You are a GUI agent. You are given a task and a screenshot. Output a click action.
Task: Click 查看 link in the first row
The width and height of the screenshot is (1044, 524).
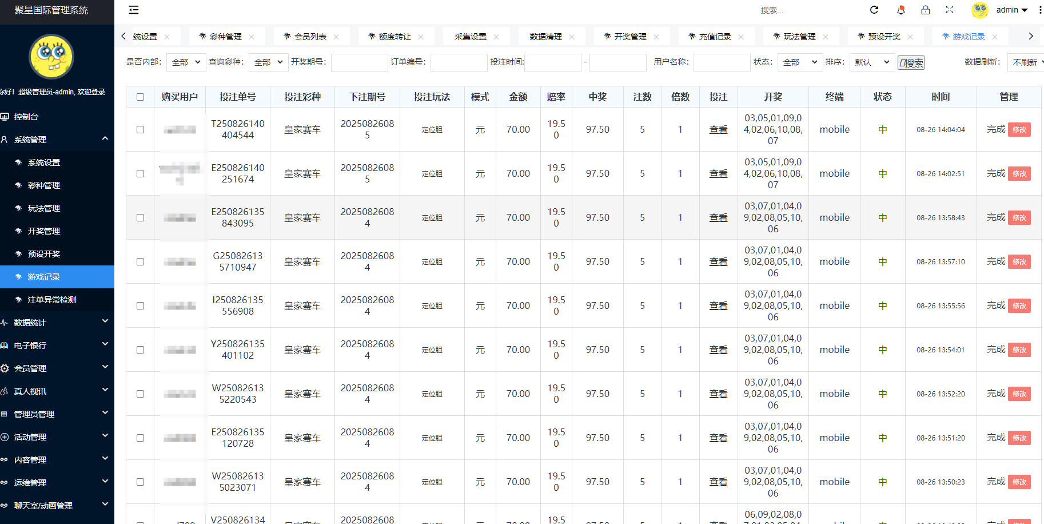718,129
